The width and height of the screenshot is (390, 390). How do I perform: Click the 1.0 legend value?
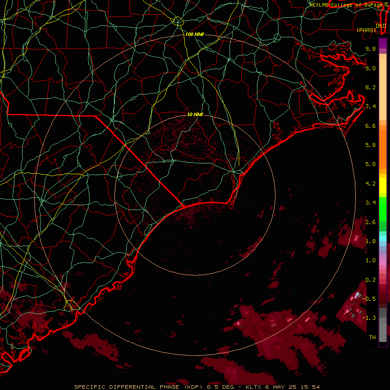[370, 260]
